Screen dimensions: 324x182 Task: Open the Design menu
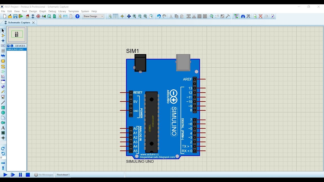(x=33, y=11)
